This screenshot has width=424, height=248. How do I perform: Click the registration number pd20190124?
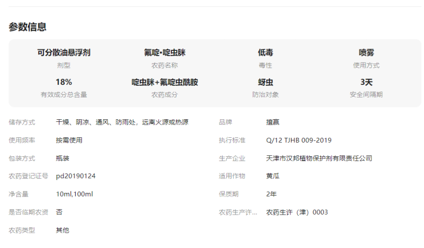[x=76, y=176]
